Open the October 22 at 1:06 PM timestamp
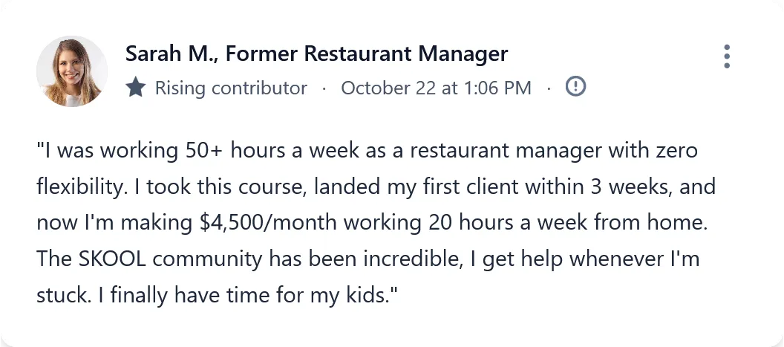784x347 pixels. click(436, 88)
